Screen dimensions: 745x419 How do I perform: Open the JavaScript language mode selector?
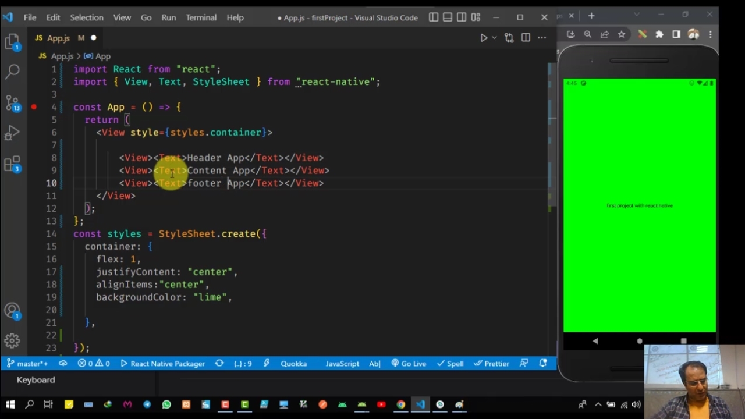click(342, 364)
